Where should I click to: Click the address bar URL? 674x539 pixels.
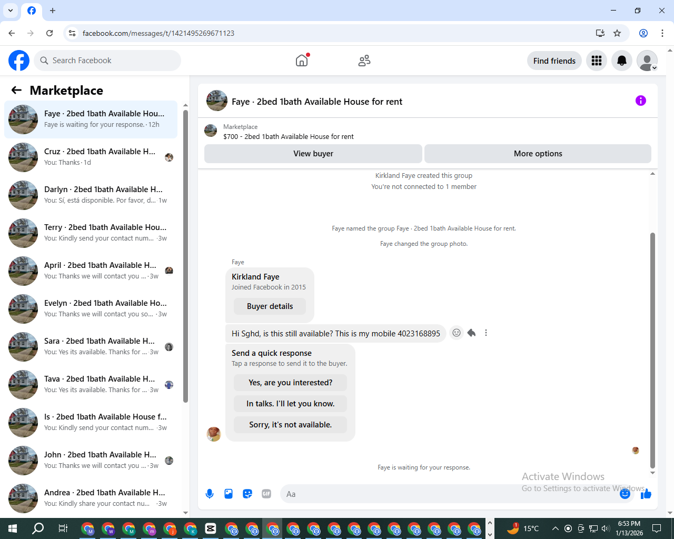[158, 33]
